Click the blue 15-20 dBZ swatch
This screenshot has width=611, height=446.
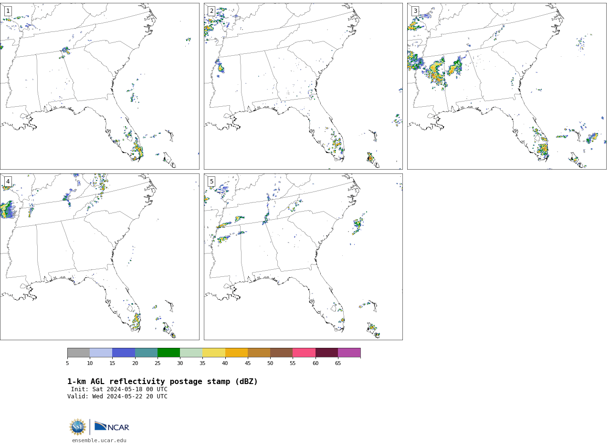click(124, 353)
